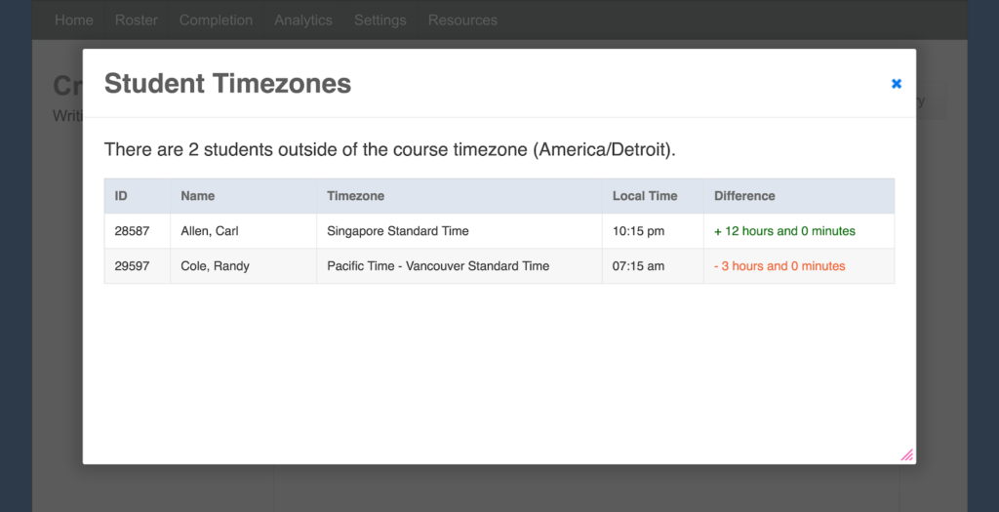Click the + 12 hours difference text

[784, 231]
